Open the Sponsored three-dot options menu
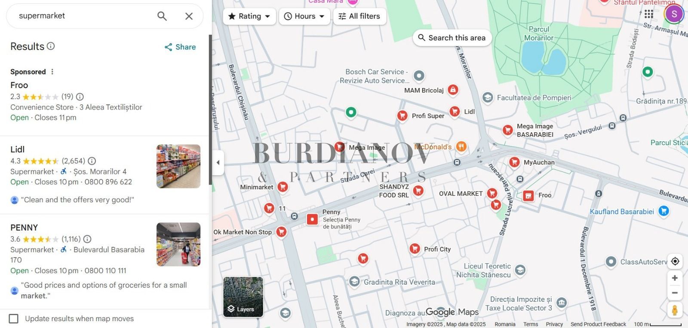 [x=52, y=72]
